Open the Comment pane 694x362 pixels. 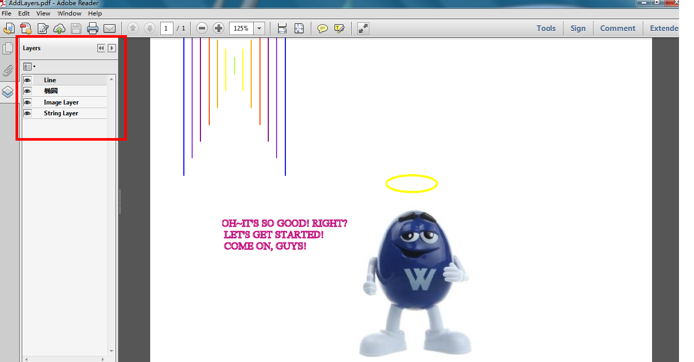617,28
